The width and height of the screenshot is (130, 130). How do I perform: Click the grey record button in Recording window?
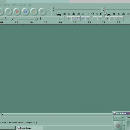pyautogui.click(x=118, y=126)
